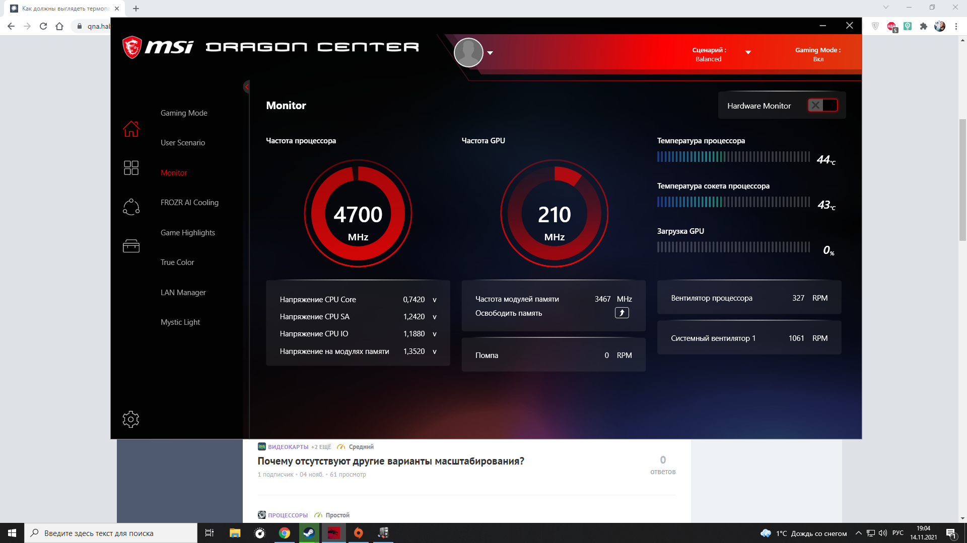This screenshot has width=967, height=543.
Task: Click the Chrome profile avatar
Action: click(940, 26)
